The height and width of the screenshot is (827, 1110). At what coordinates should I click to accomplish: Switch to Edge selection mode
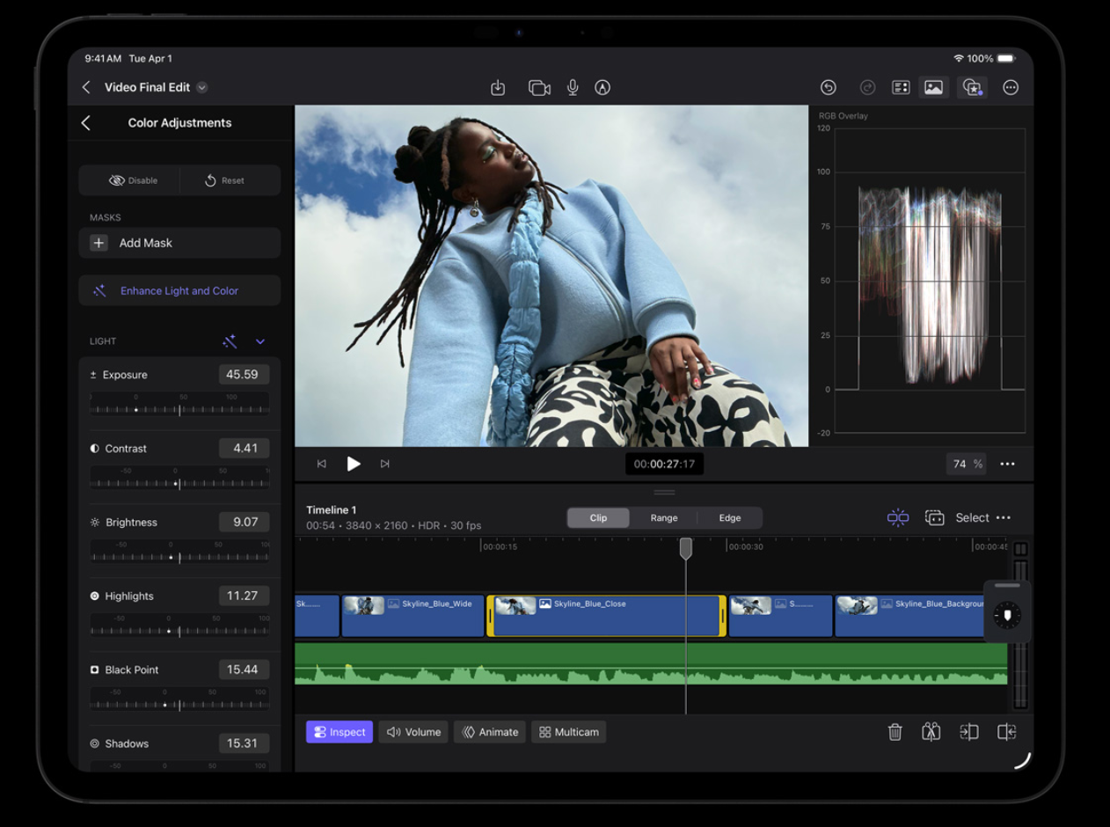730,518
